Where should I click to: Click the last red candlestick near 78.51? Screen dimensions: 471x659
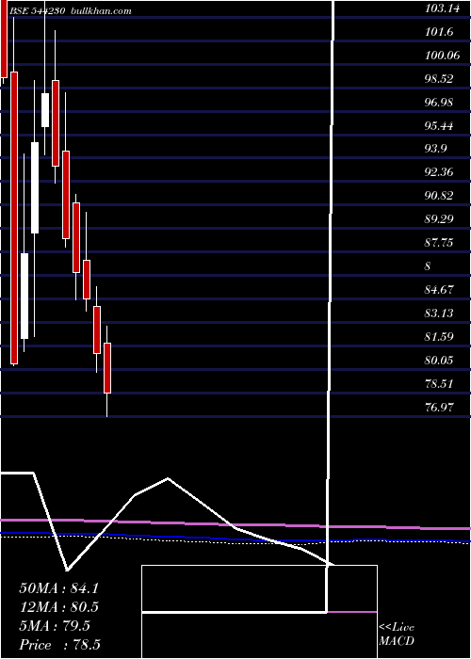click(107, 368)
